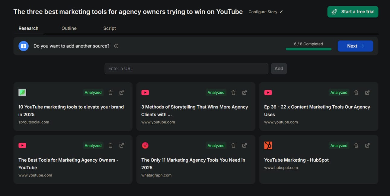Screen dimensions: 390x196
Task: Click the sproutsocial.com domain text
Action: click(34, 122)
